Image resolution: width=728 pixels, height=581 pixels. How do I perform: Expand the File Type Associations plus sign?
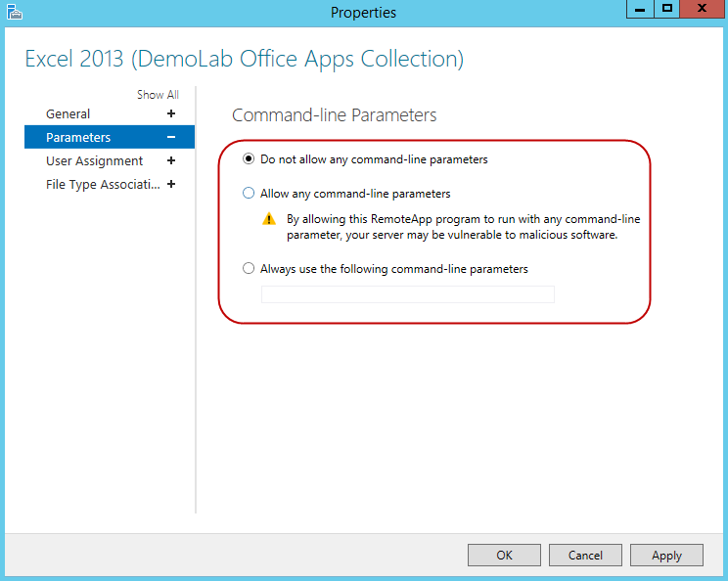tap(171, 185)
